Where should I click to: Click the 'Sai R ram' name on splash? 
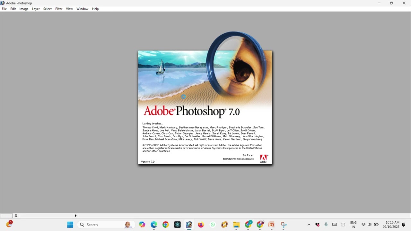[248, 155]
